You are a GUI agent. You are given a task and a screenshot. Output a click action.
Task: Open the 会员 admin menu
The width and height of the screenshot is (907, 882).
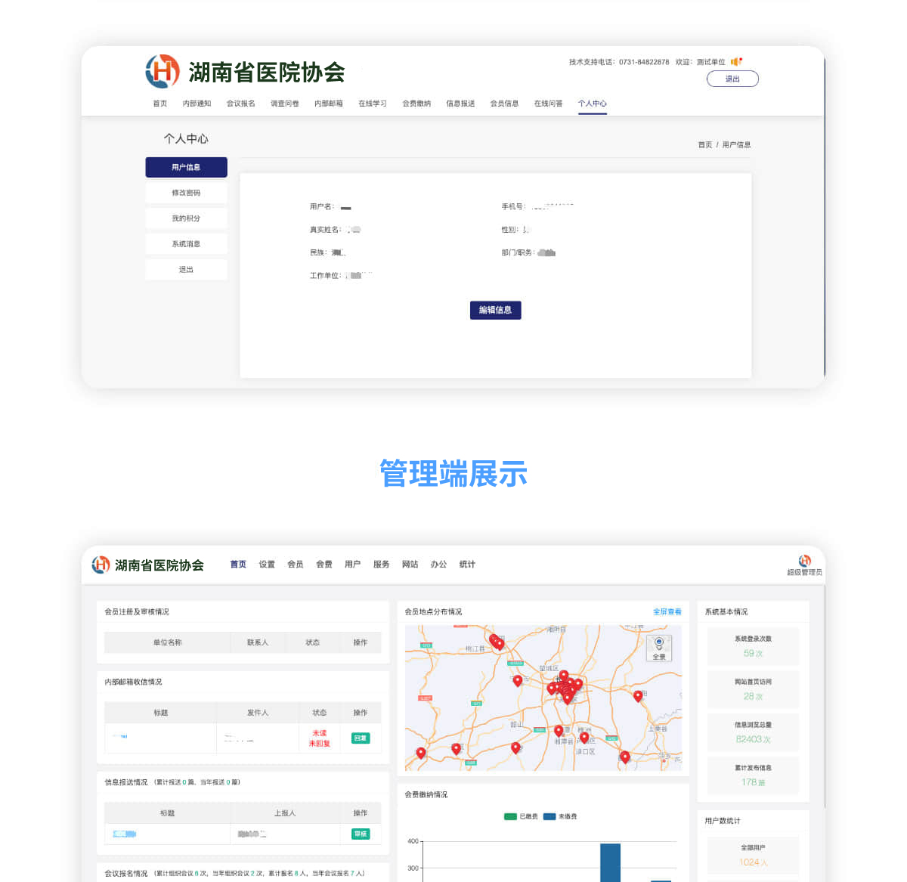[296, 565]
